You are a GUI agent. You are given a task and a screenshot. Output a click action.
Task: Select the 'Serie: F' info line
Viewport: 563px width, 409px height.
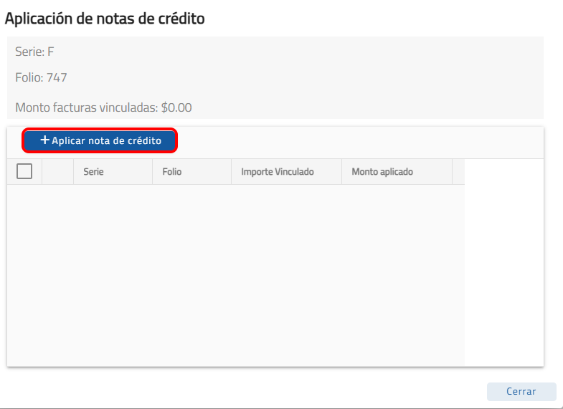pos(34,52)
